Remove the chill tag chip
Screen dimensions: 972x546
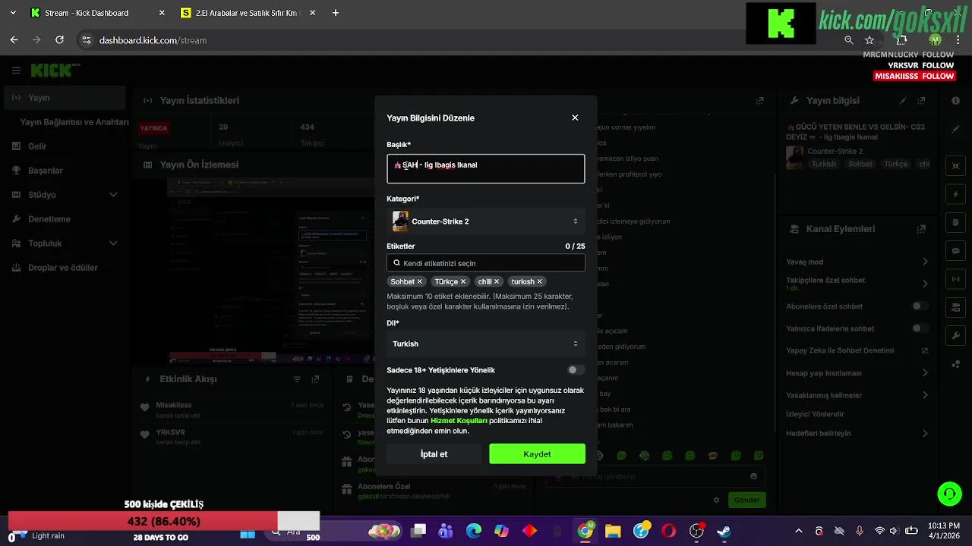point(497,281)
